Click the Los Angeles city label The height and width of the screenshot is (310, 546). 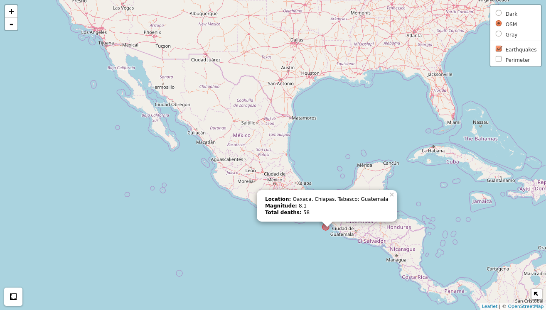(x=94, y=32)
